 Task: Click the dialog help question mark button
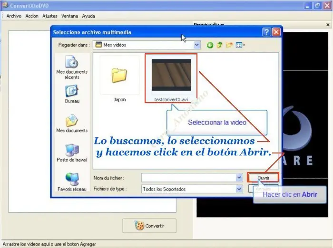click(266, 32)
